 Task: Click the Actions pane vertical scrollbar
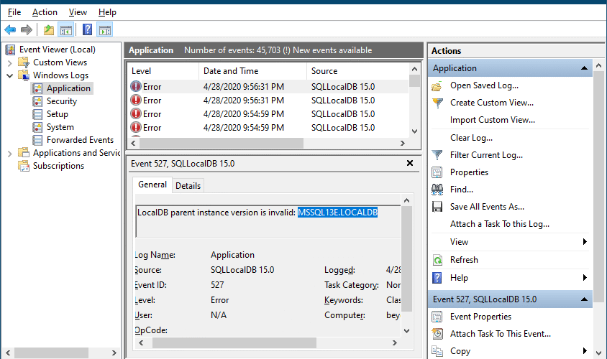pos(599,187)
